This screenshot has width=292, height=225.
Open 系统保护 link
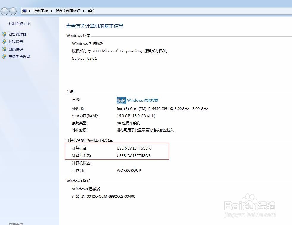tap(16, 49)
